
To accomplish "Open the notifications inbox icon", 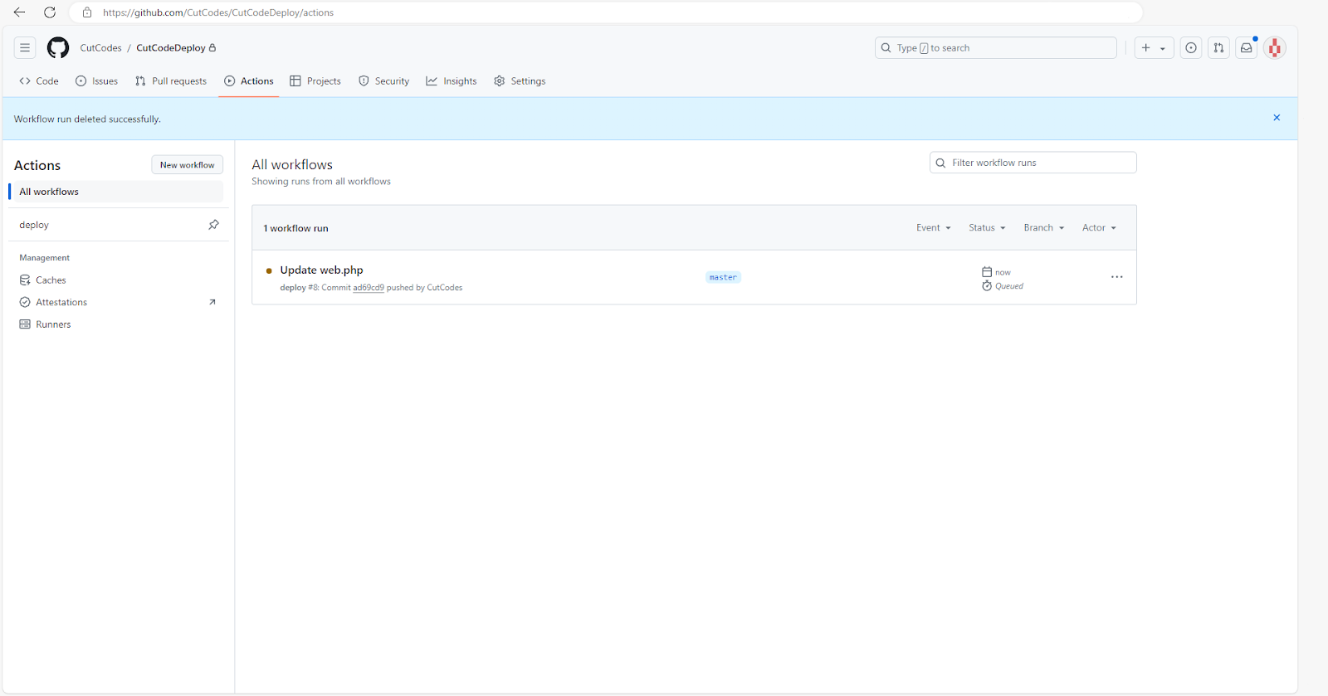I will point(1247,48).
